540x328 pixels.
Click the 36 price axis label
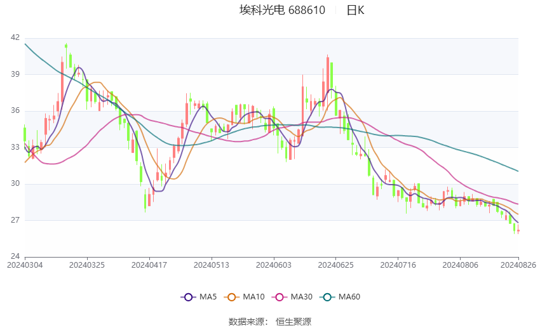[x=15, y=110]
